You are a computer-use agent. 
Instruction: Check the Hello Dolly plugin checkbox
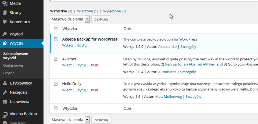(x=56, y=84)
